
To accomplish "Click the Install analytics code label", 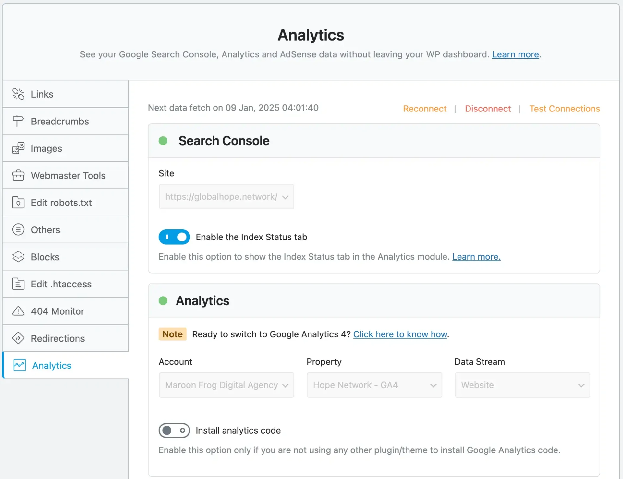I will pyautogui.click(x=238, y=430).
